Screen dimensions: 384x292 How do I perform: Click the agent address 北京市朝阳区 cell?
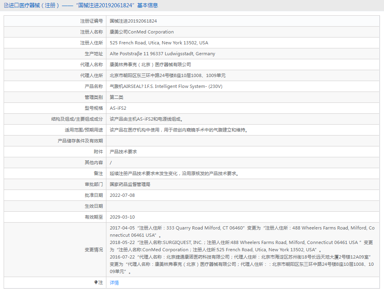pos(168,75)
